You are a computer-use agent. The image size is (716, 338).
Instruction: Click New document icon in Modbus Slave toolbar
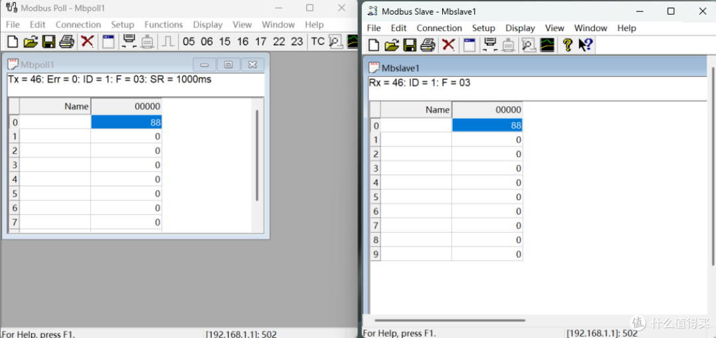pyautogui.click(x=374, y=45)
